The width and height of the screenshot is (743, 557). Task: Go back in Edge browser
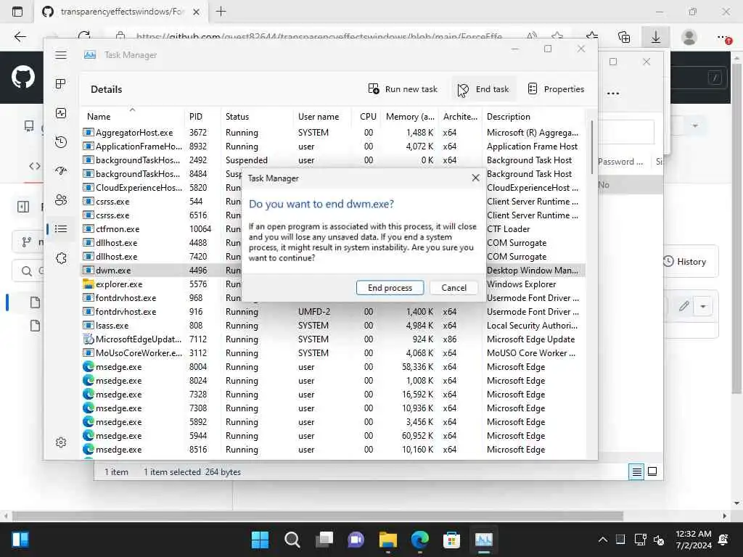20,37
